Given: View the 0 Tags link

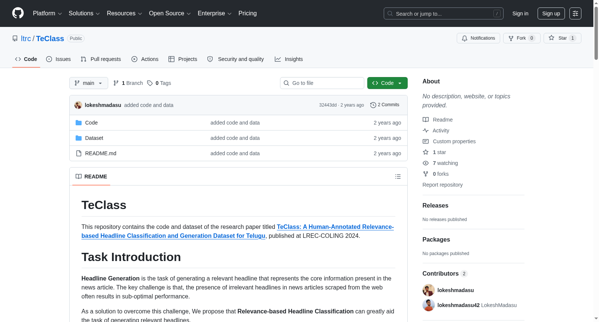Looking at the screenshot, I should [159, 83].
